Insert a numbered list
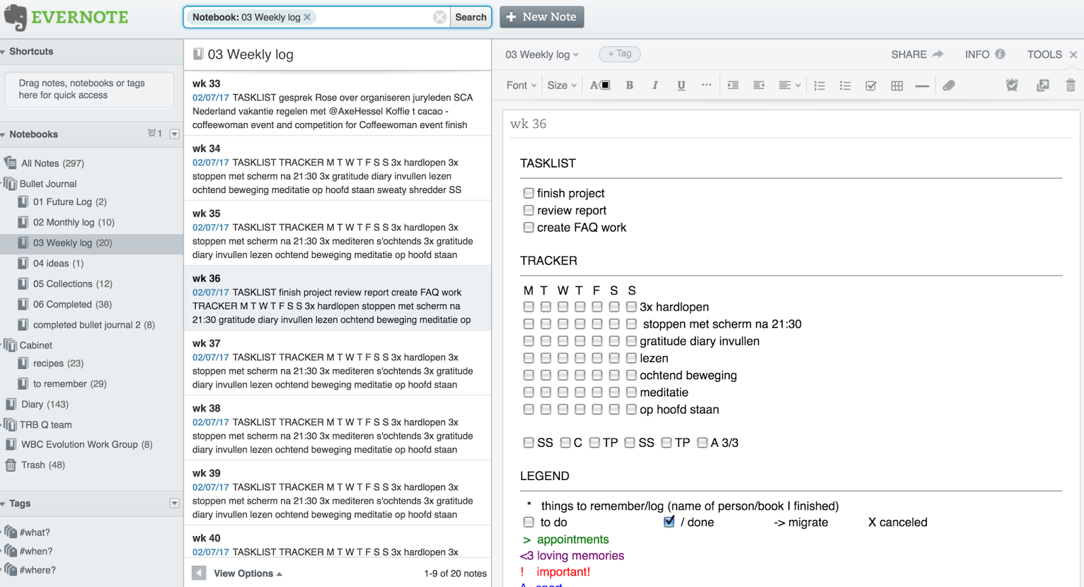Viewport: 1084px width, 587px height. pyautogui.click(x=820, y=86)
